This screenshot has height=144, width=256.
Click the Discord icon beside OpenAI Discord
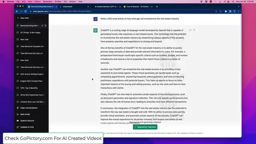18,121
